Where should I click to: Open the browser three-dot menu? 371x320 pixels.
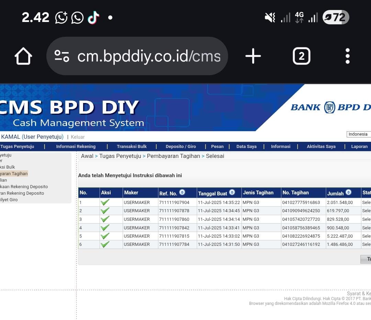pyautogui.click(x=347, y=56)
